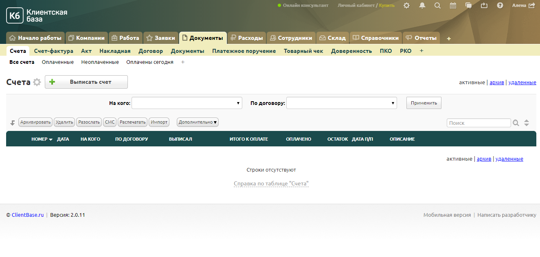
Task: Click the Распечатать button
Action: click(133, 122)
